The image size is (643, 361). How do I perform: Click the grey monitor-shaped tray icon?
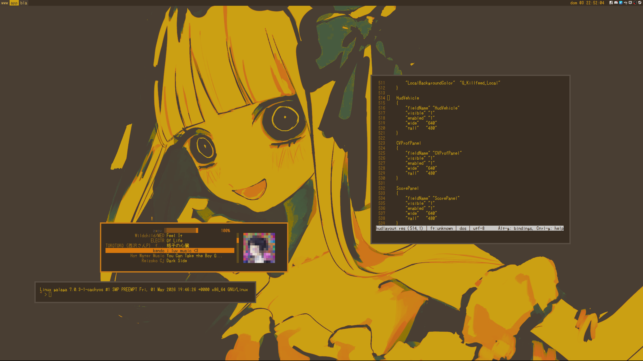tap(630, 3)
